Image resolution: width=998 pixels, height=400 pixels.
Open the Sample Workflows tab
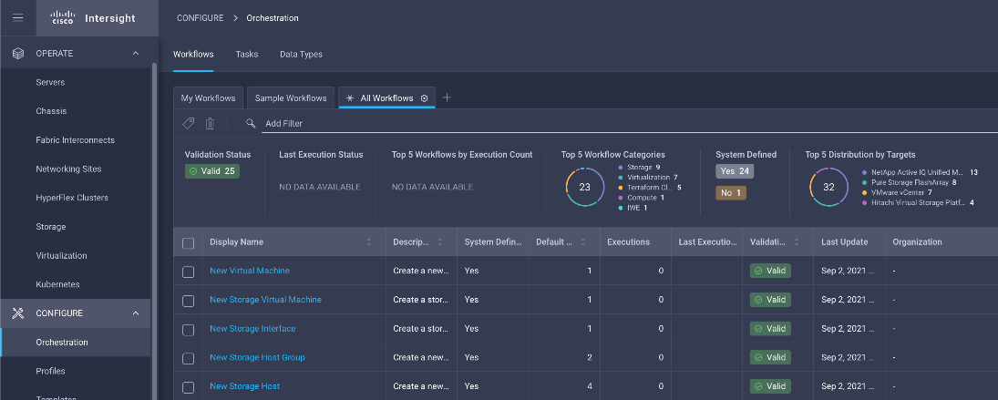point(291,97)
